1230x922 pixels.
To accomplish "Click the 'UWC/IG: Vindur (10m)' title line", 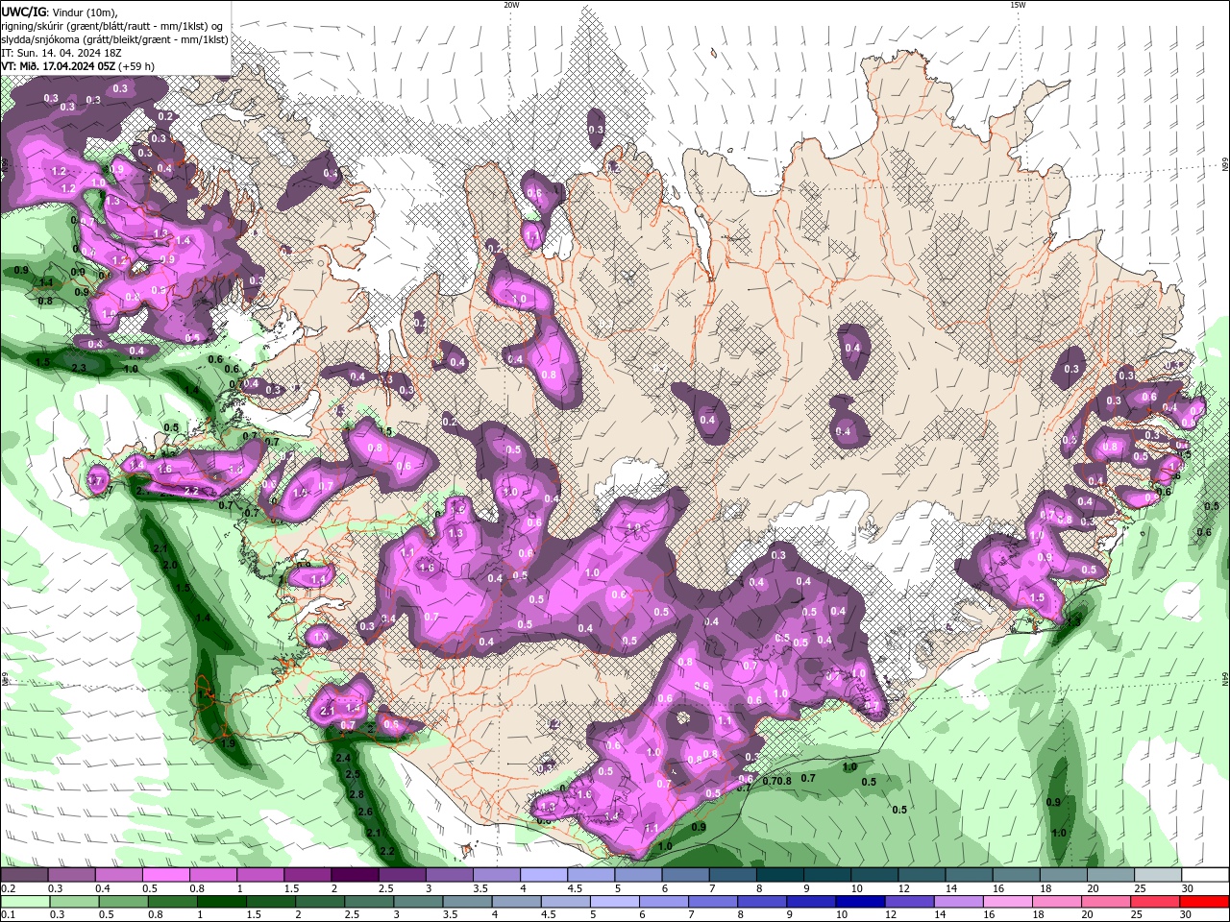I will [x=60, y=12].
